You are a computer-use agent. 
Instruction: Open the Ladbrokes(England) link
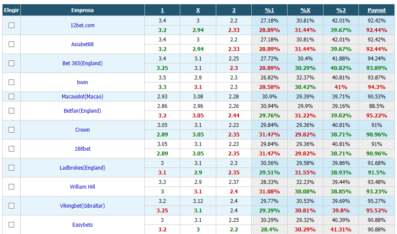point(83,168)
